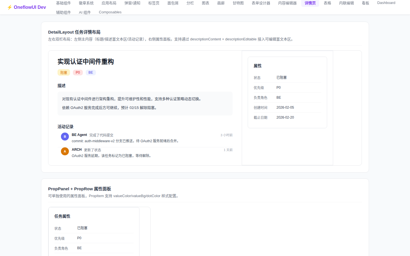
Task: Click the commit: auth-middleware-v2 message text
Action: (126, 141)
